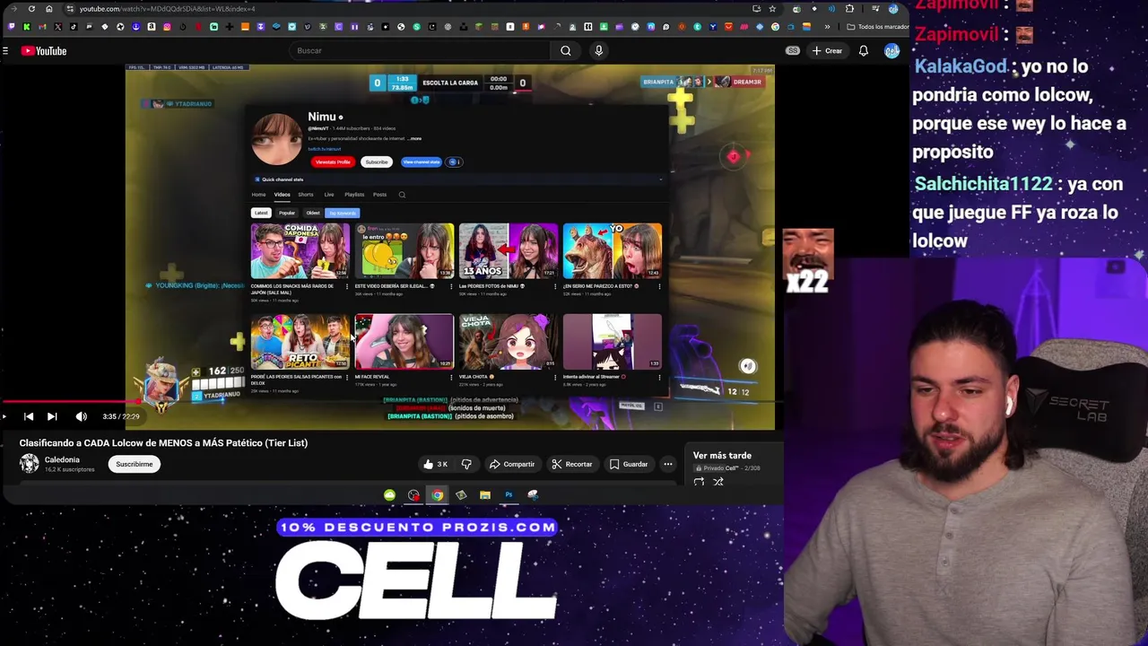The width and height of the screenshot is (1148, 646).
Task: Select the Shorts tab in the video
Action: [306, 195]
